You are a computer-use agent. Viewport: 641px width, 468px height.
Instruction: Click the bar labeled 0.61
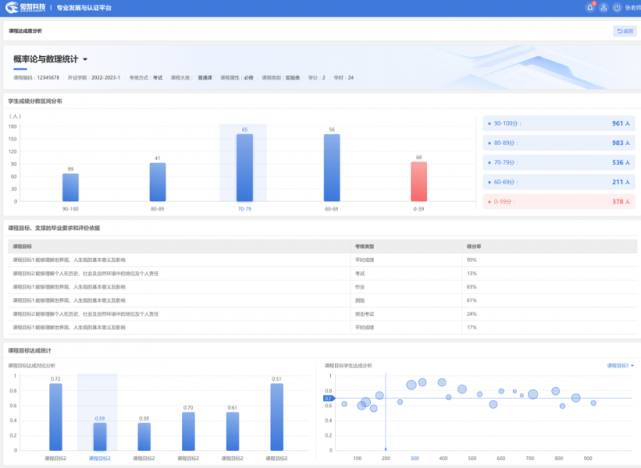[x=232, y=431]
